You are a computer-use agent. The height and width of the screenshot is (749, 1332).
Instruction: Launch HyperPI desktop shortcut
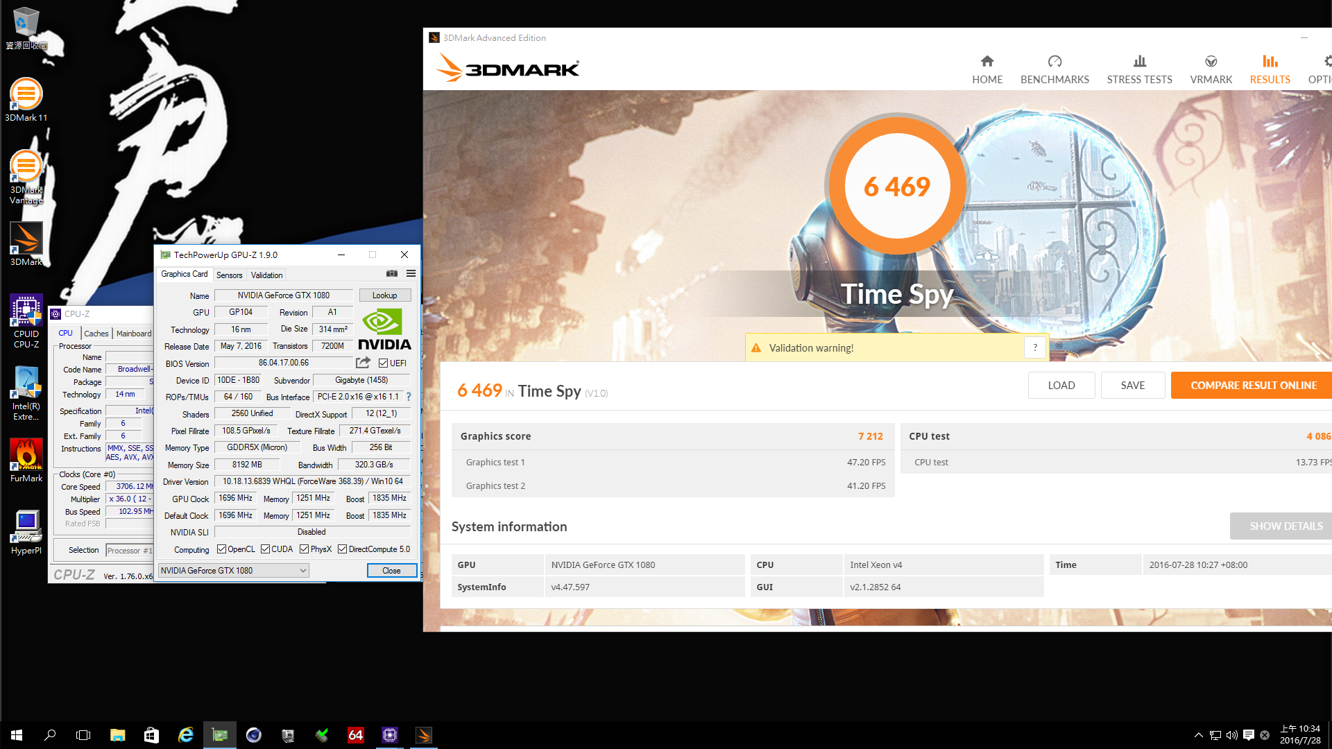26,533
